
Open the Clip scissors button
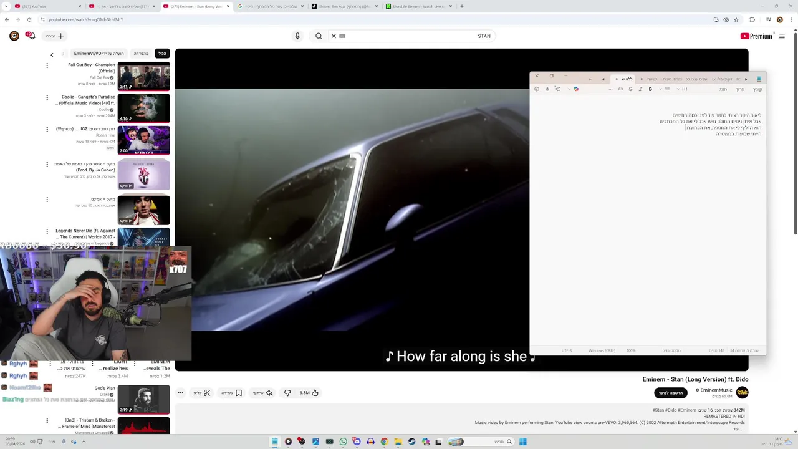[202, 393]
